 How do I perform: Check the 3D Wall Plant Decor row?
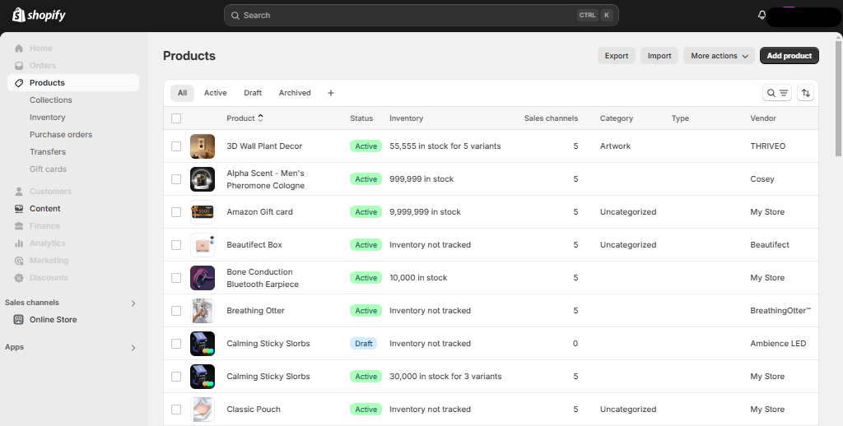(176, 146)
